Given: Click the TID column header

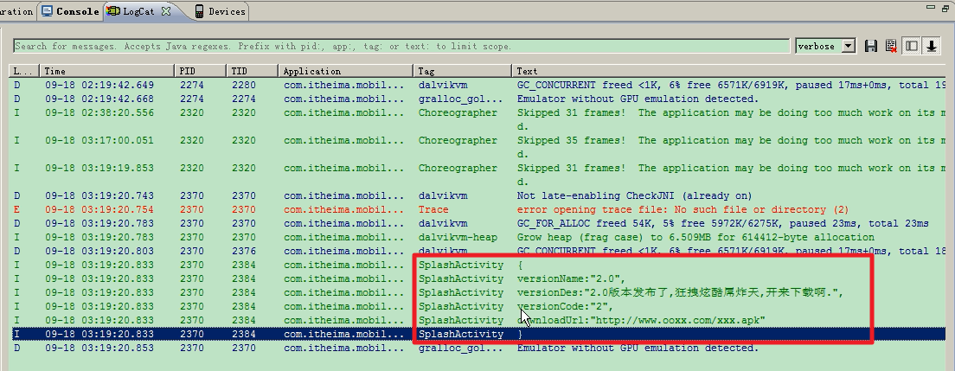Looking at the screenshot, I should click(252, 71).
